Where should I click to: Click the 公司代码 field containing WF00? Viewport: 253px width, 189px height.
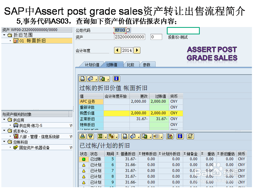[x=120, y=30]
